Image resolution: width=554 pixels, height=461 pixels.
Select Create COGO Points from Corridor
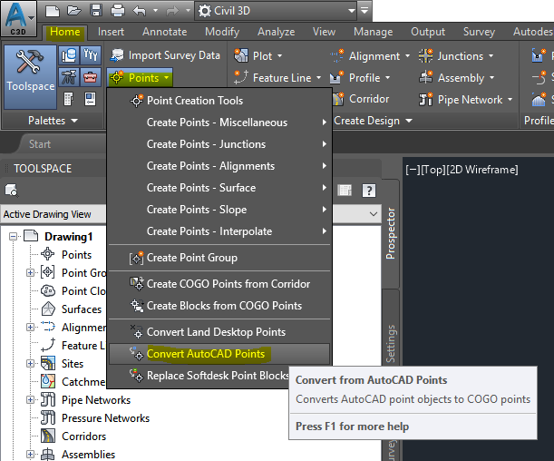[x=219, y=284]
